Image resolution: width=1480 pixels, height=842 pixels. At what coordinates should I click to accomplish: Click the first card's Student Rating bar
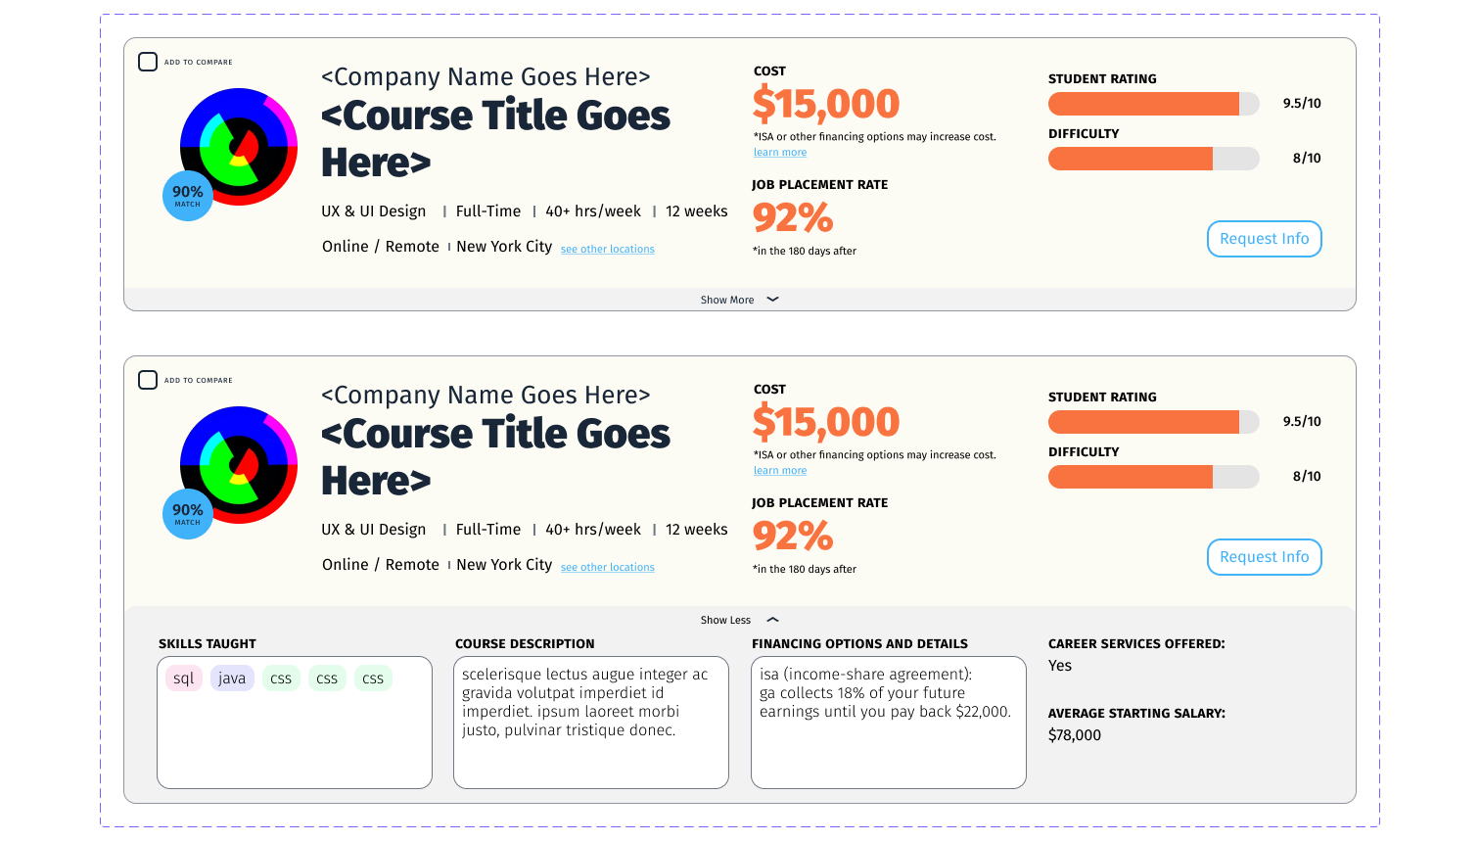(x=1154, y=104)
